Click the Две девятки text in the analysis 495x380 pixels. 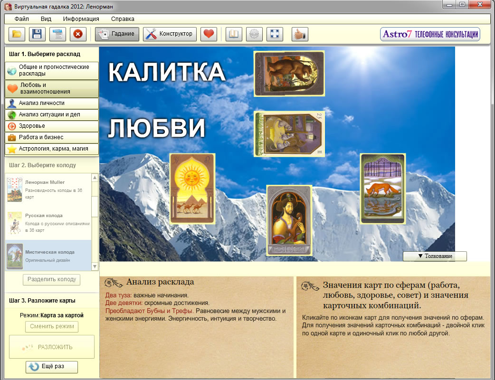coord(124,303)
